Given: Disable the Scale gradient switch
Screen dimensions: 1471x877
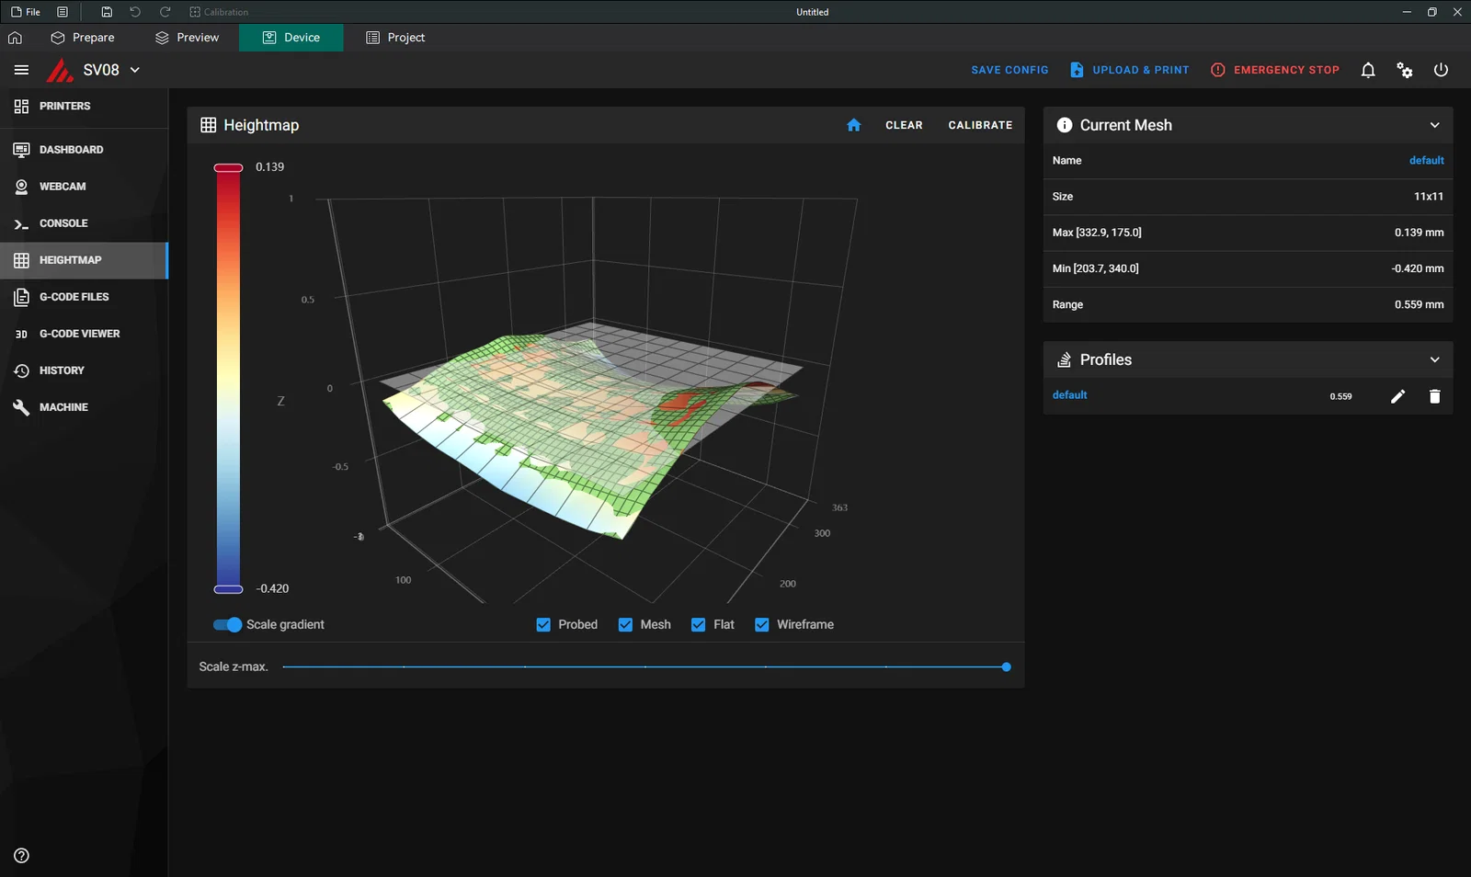Looking at the screenshot, I should [227, 625].
